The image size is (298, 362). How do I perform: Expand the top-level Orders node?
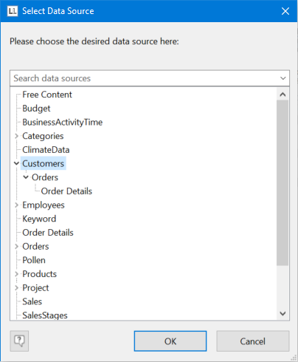(16, 246)
